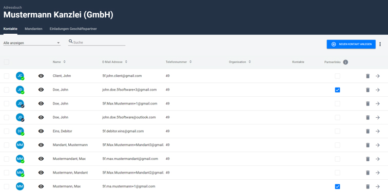This screenshot has width=388, height=192.
Task: Click the Partnerlinks info icon
Action: tap(346, 62)
